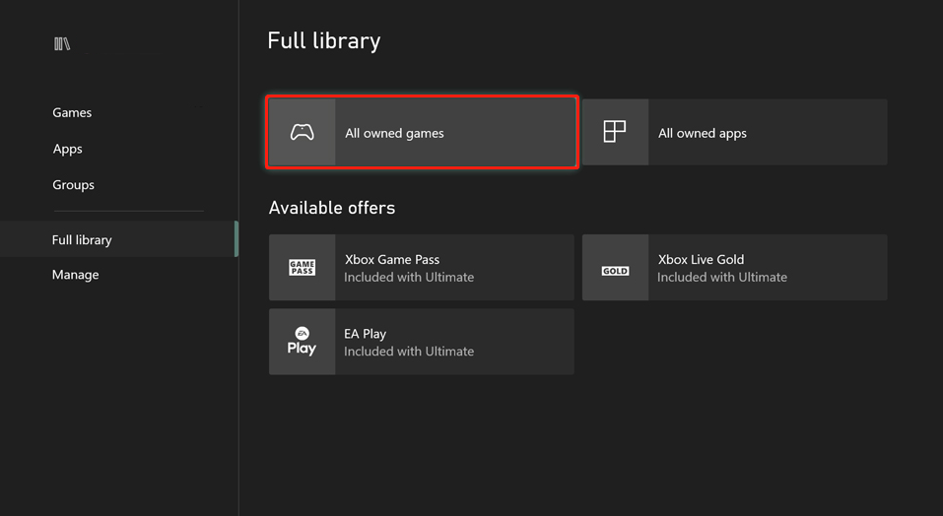The width and height of the screenshot is (943, 516).
Task: Click the library books icon
Action: pyautogui.click(x=62, y=44)
